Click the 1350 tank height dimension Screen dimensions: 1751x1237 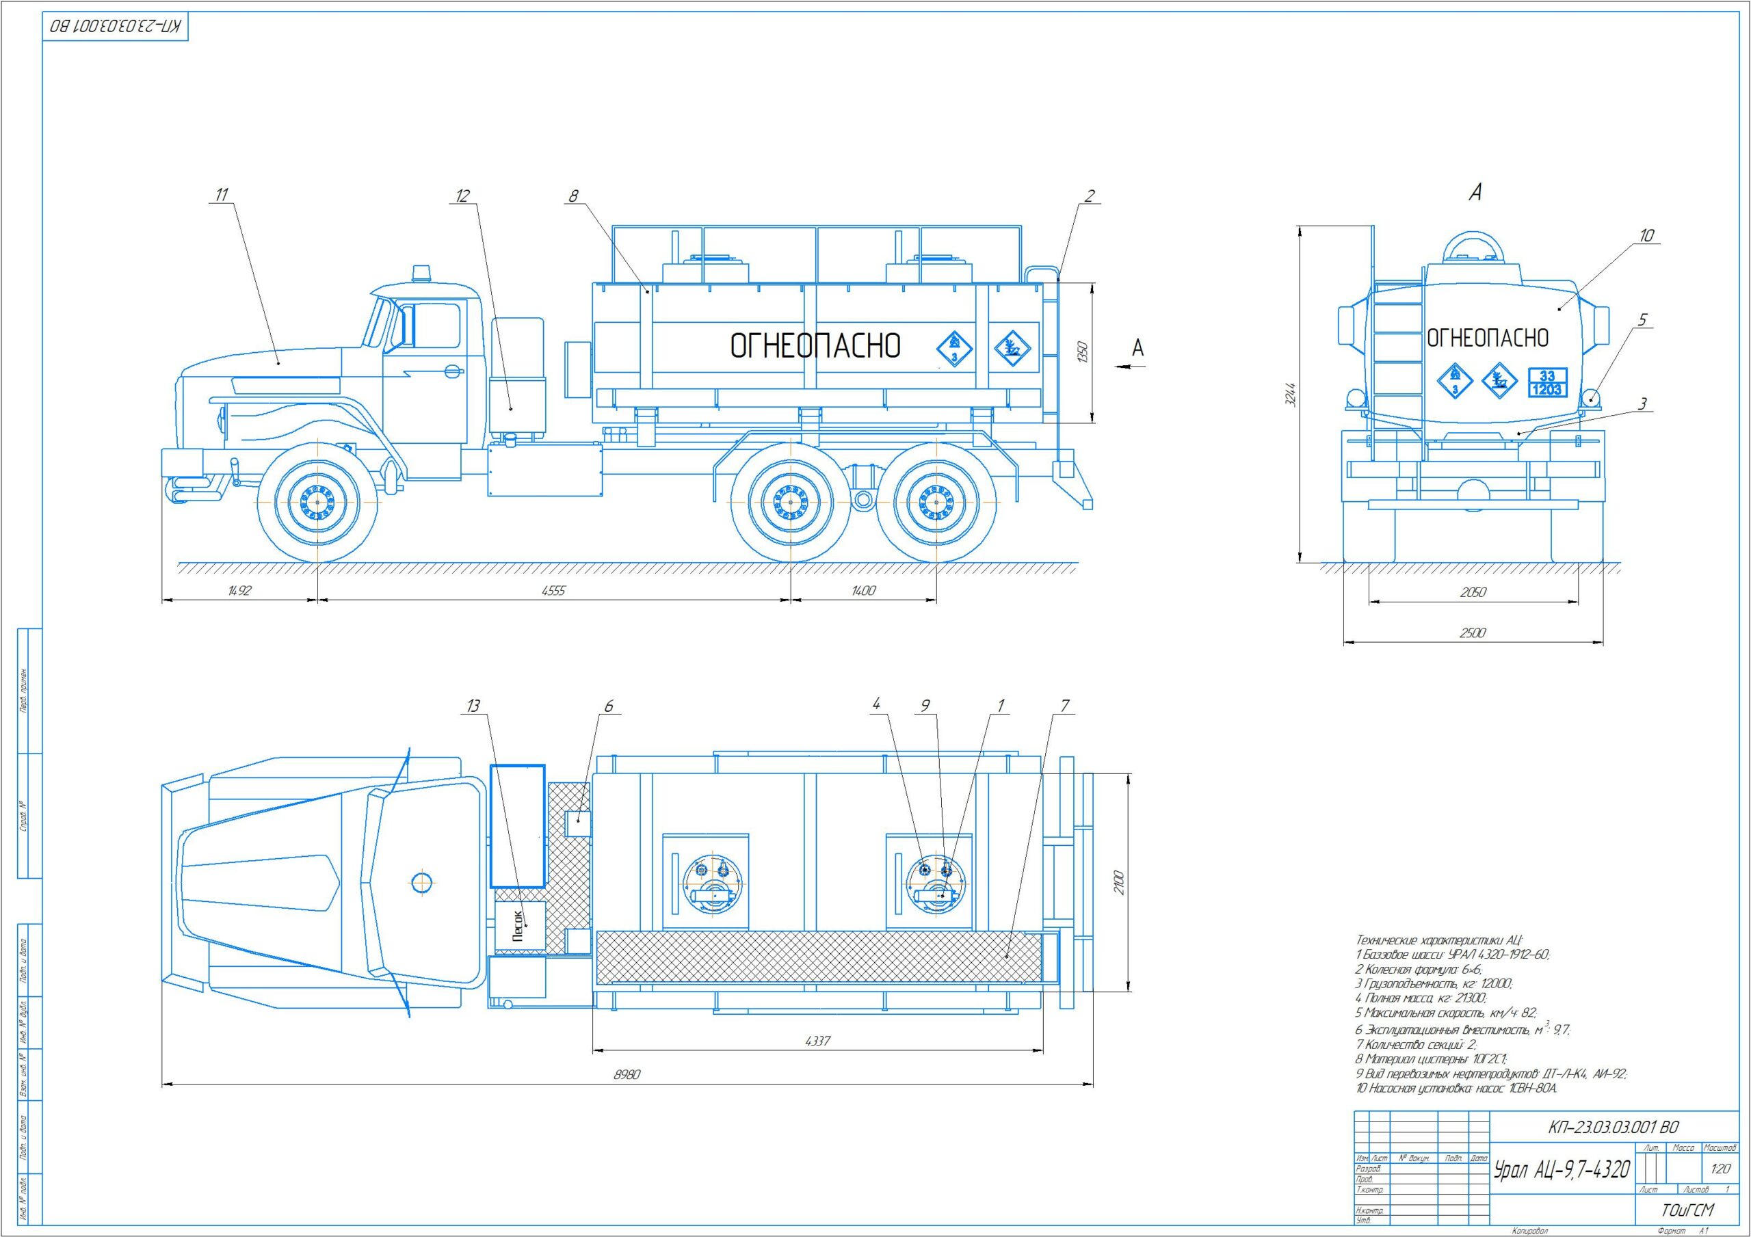pos(1083,352)
